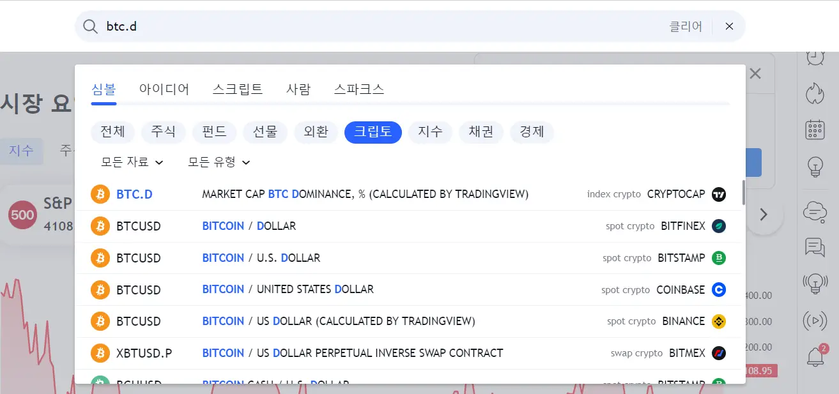839x394 pixels.
Task: Click the Bitcoin icon on the COINBASE row
Action: [100, 289]
